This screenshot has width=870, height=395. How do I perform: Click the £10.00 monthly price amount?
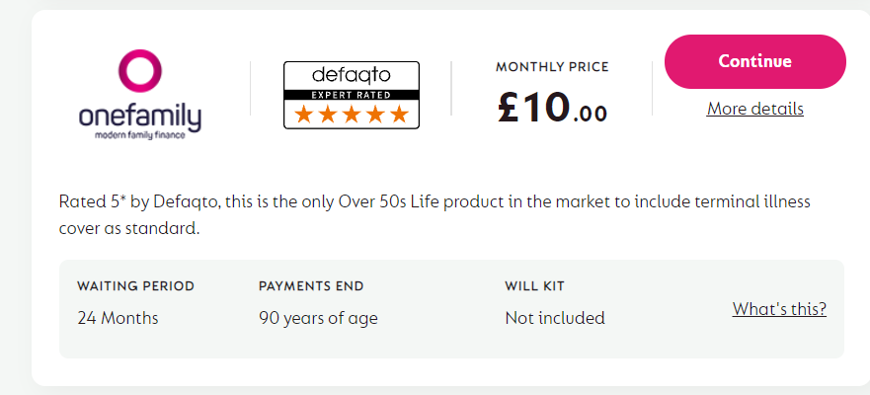552,108
